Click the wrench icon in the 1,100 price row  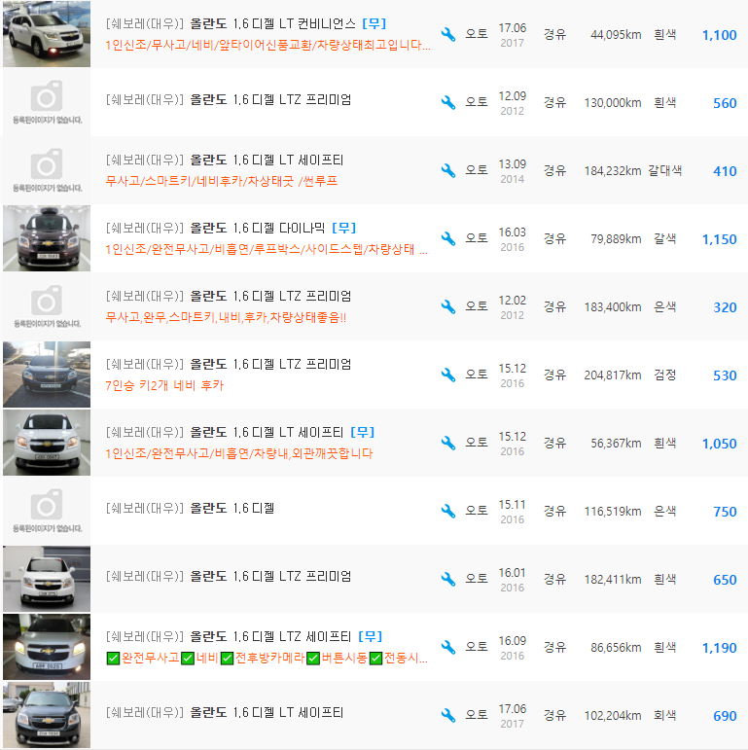[x=448, y=34]
